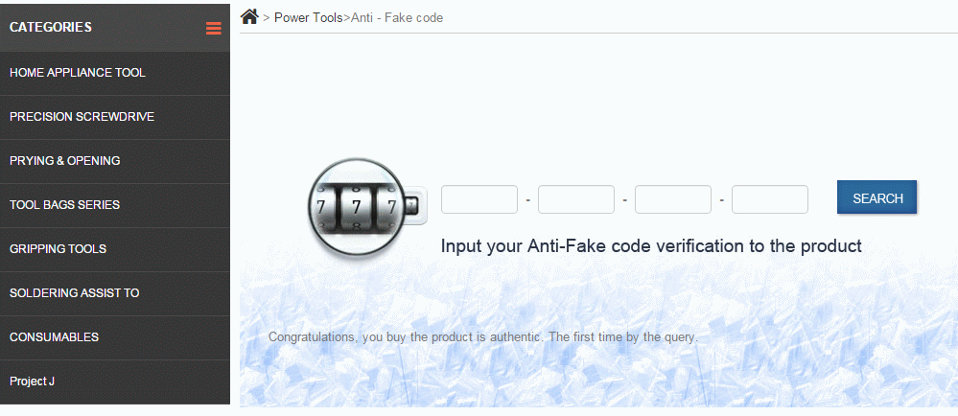Click the CATEGORIES header
The width and height of the screenshot is (958, 416).
click(51, 27)
